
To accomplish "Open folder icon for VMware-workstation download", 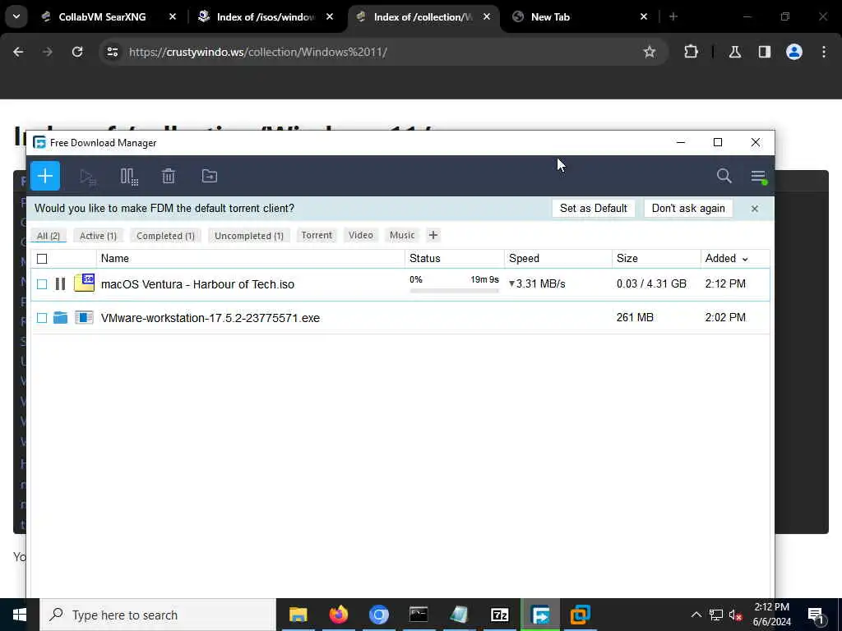I will point(60,318).
